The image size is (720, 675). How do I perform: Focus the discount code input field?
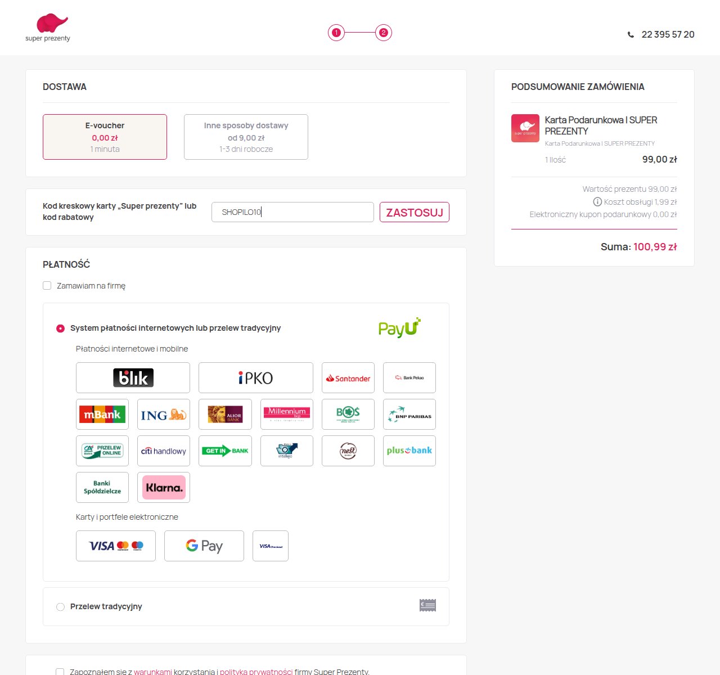click(292, 212)
